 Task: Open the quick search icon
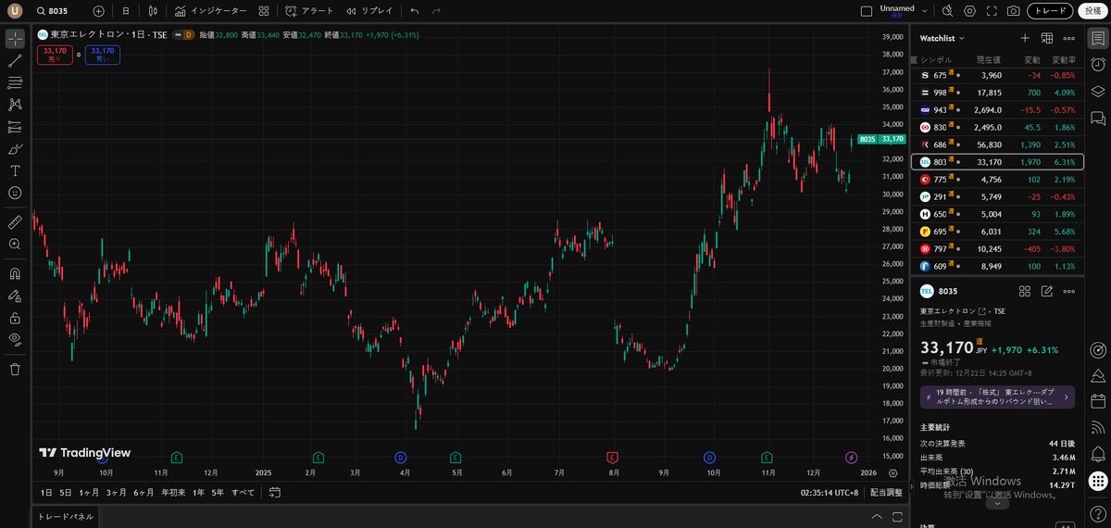click(x=947, y=11)
